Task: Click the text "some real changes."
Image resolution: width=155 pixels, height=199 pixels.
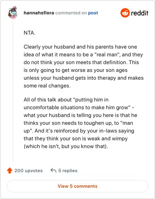Action: (x=47, y=86)
